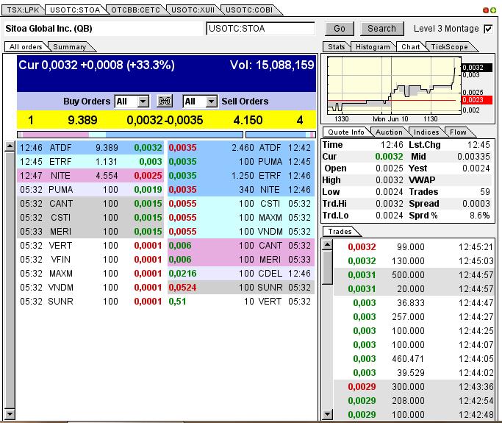
Task: Click the order book scroll-up arrow
Action: click(10, 146)
